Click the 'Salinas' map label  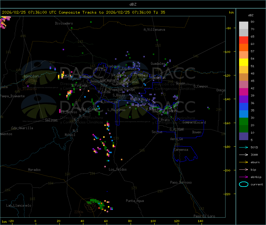(x=51, y=120)
